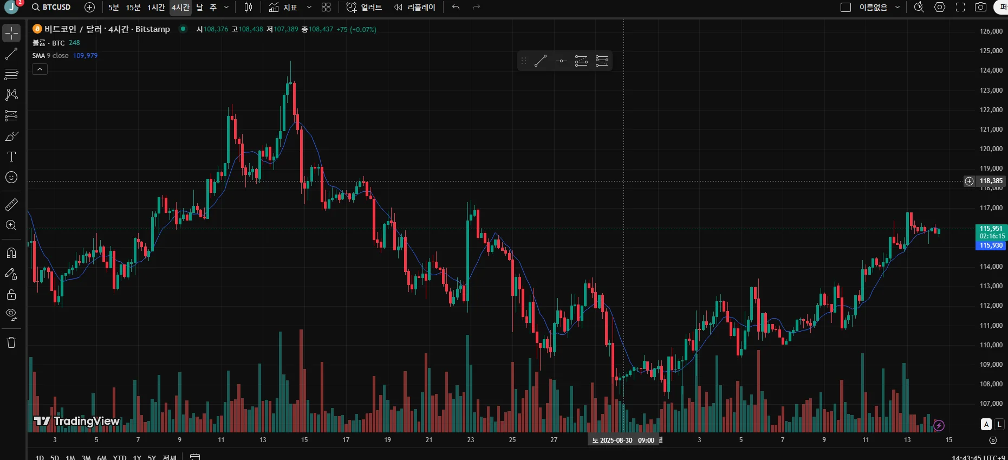
Task: Expand the timeframe interval dropdown arrow
Action: click(x=226, y=7)
